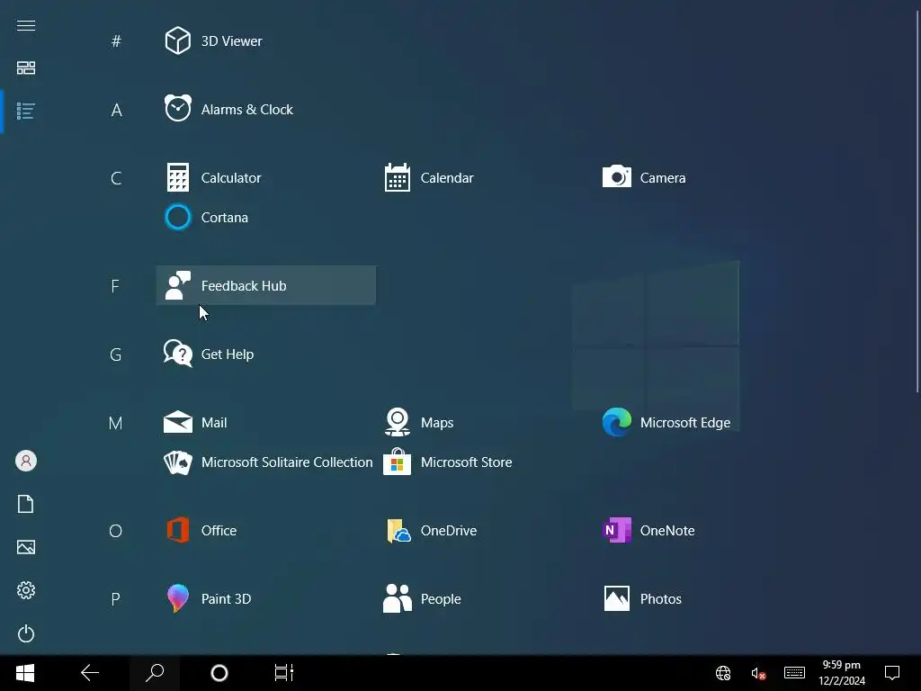Viewport: 921px width, 691px height.
Task: Open the Power options menu
Action: pyautogui.click(x=26, y=633)
